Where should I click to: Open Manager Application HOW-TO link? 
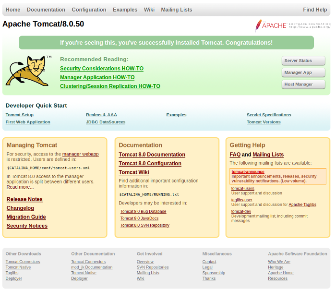(97, 77)
